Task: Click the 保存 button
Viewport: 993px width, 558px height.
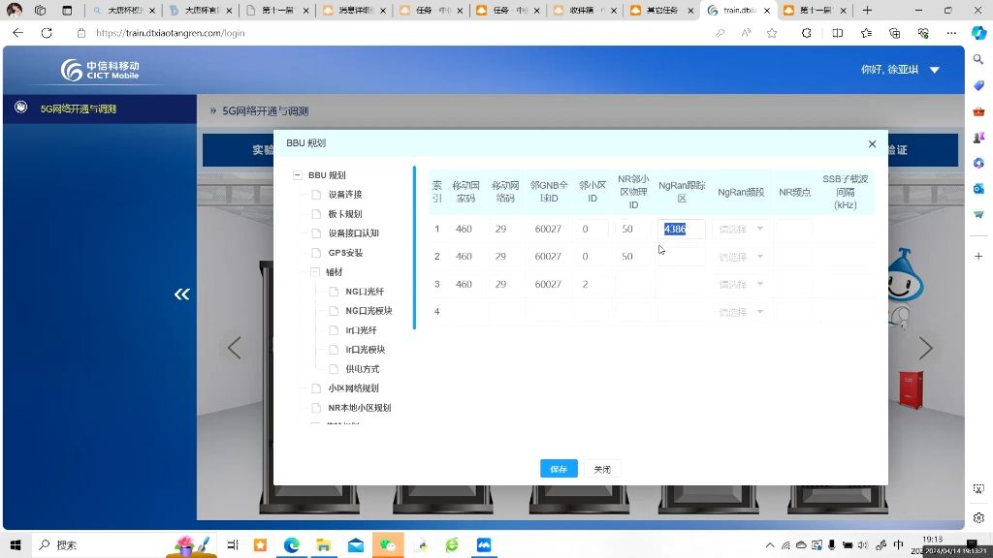Action: click(559, 469)
